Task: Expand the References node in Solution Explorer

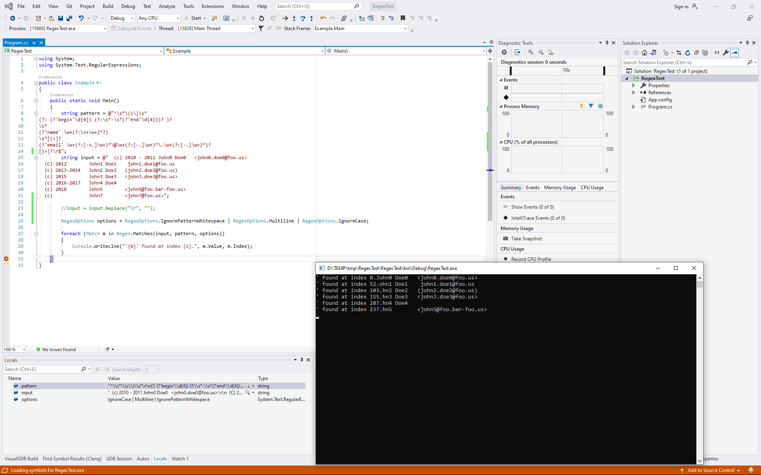Action: pos(633,93)
